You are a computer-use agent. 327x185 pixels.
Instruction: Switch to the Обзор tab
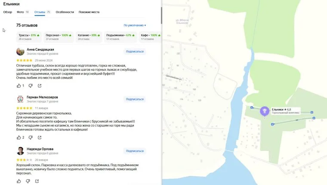8,12
